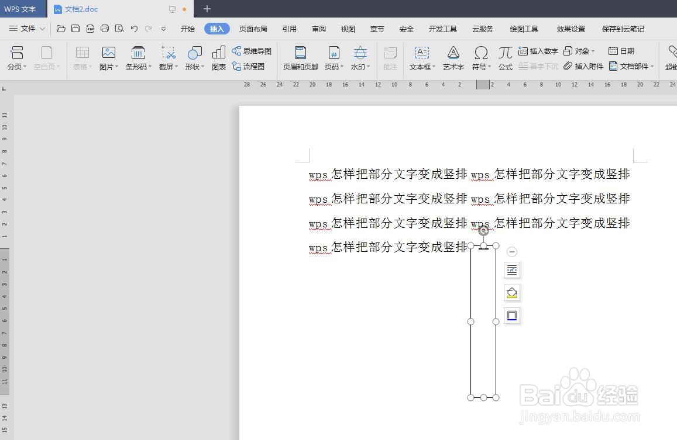Click first line of document text

coord(469,174)
